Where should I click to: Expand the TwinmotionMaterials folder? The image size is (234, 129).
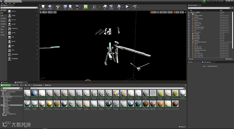click(2, 114)
